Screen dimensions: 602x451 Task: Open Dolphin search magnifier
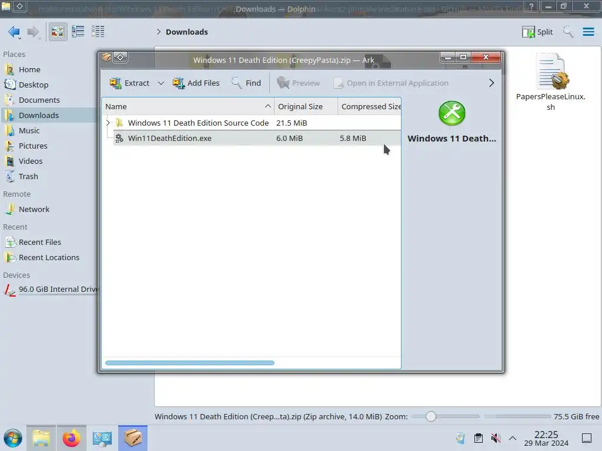[x=568, y=32]
